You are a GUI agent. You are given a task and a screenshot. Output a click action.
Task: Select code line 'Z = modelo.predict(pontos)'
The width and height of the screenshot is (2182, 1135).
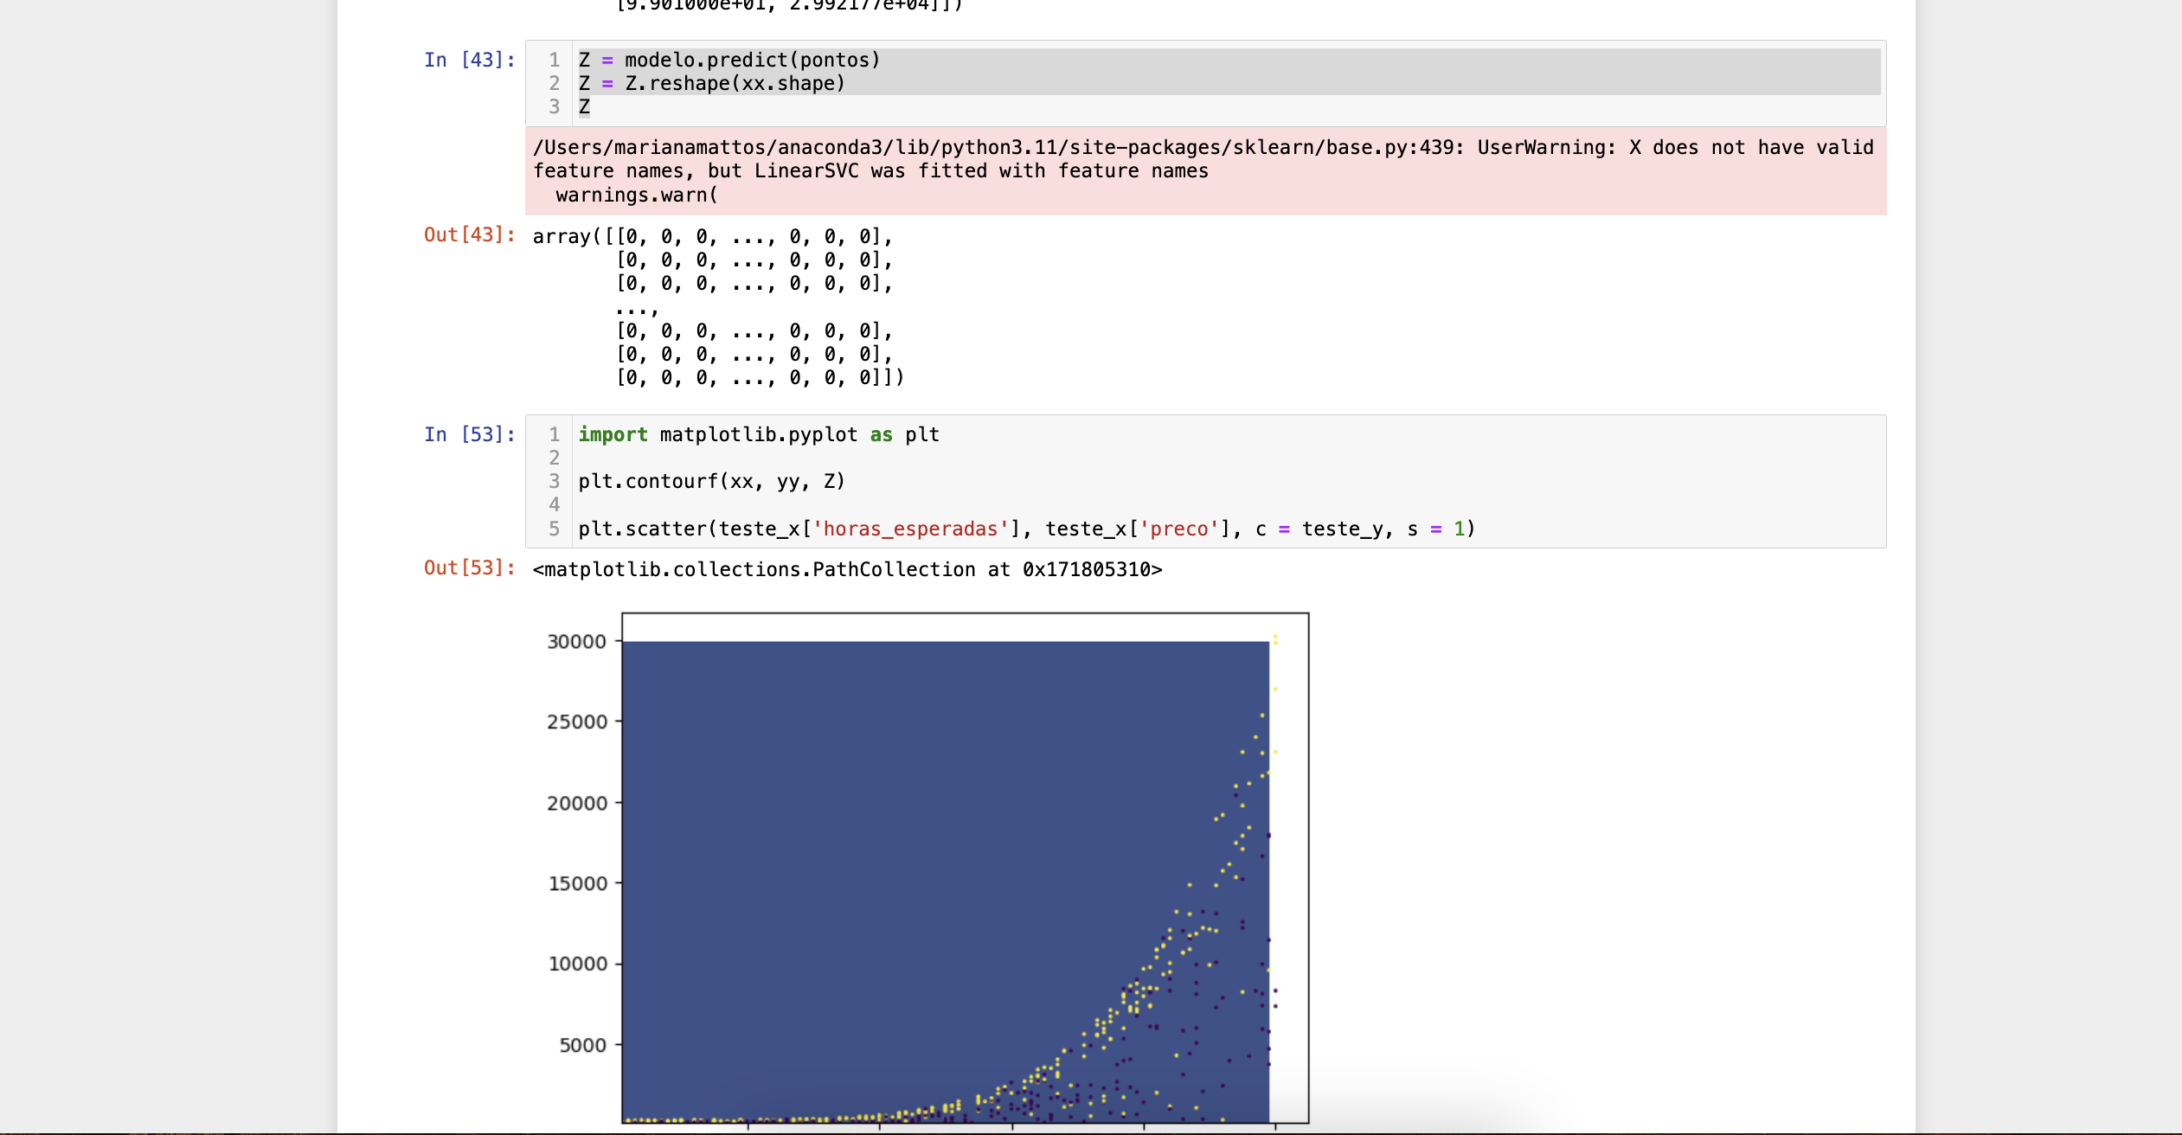pyautogui.click(x=729, y=60)
